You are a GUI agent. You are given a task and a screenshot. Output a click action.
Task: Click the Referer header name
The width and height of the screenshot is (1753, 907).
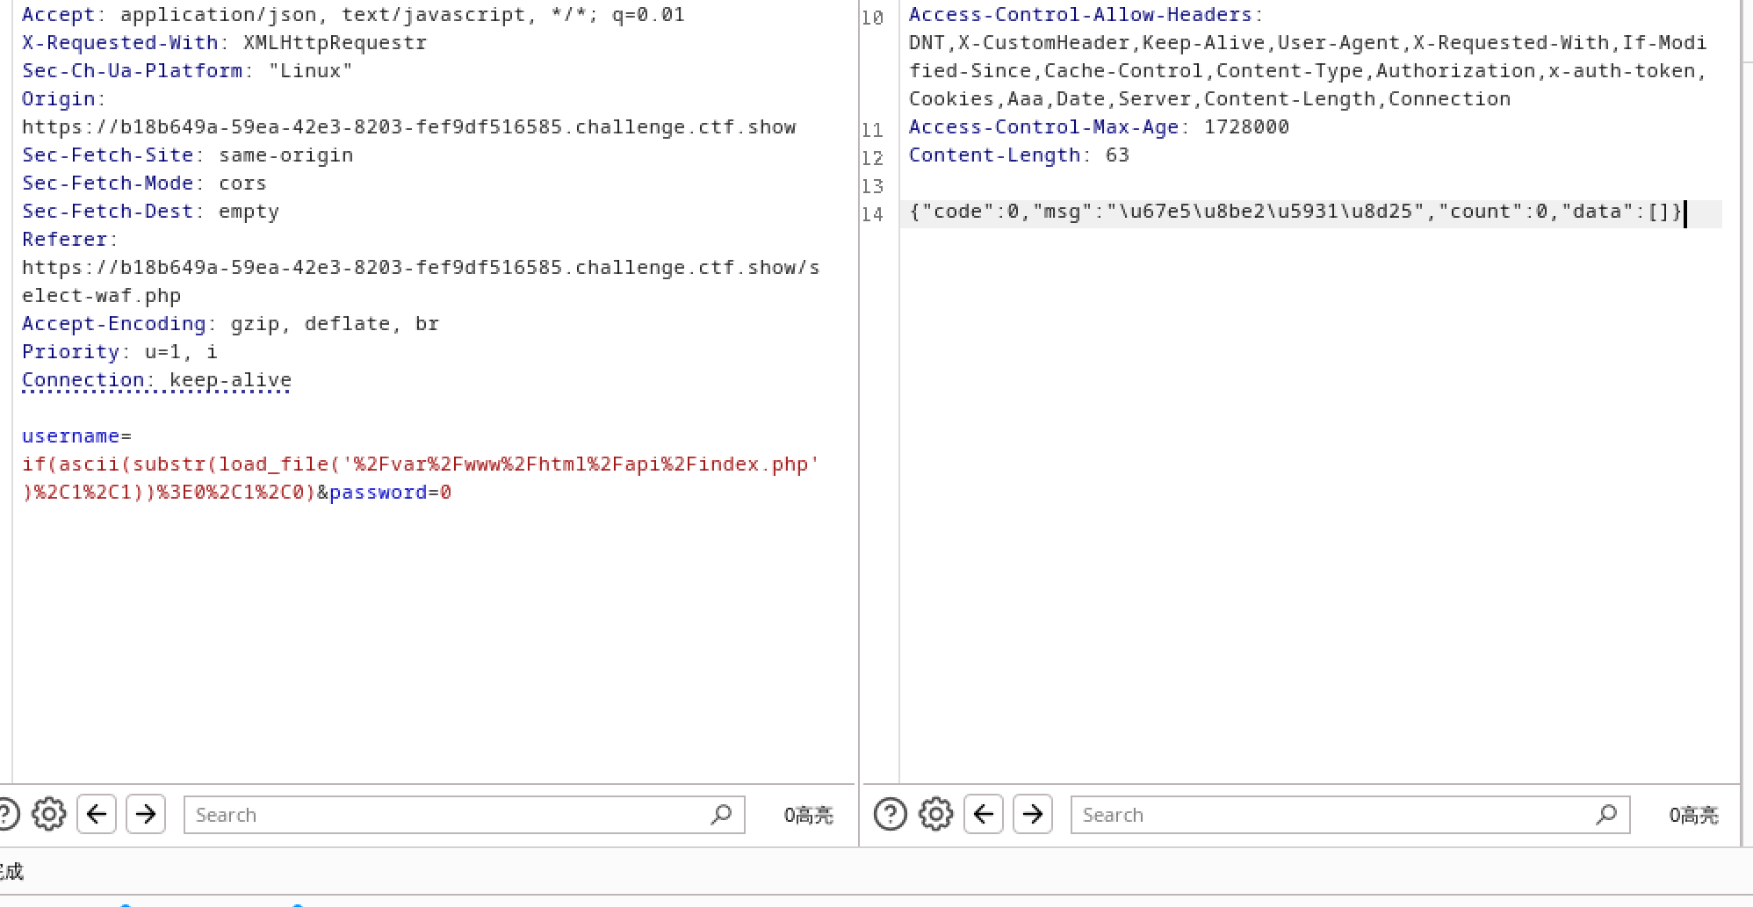point(64,239)
